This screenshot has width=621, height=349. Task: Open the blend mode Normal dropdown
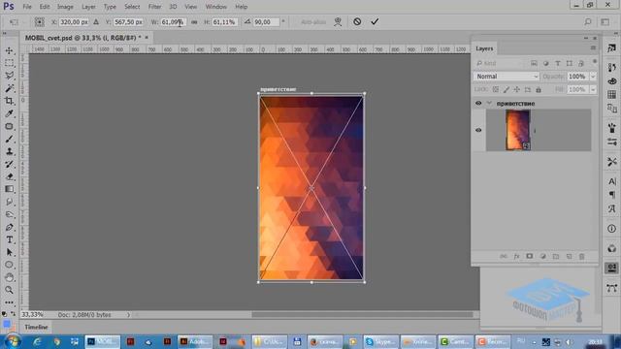pos(507,77)
